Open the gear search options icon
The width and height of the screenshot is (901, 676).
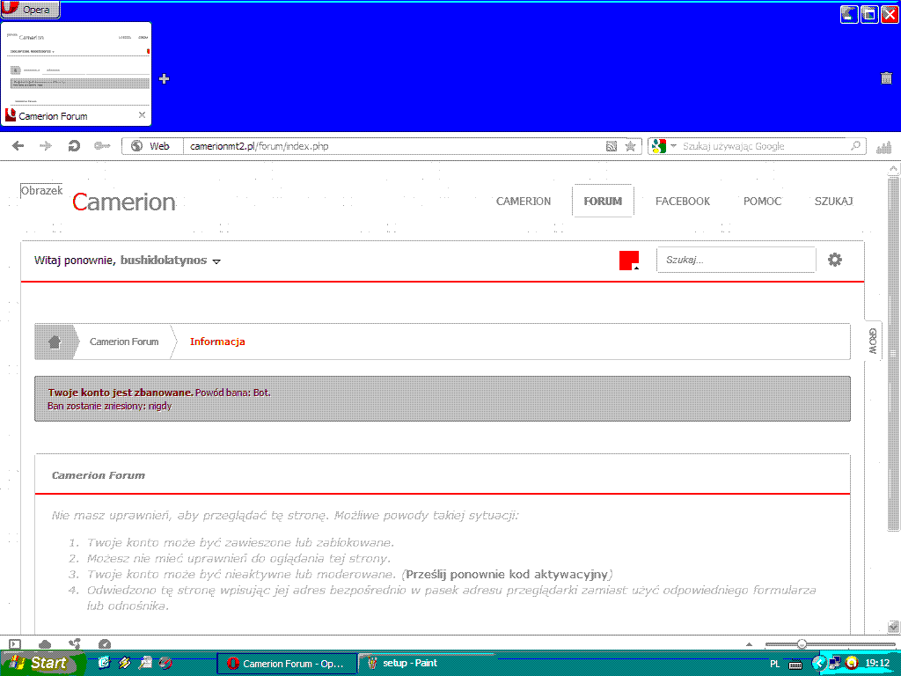point(835,260)
